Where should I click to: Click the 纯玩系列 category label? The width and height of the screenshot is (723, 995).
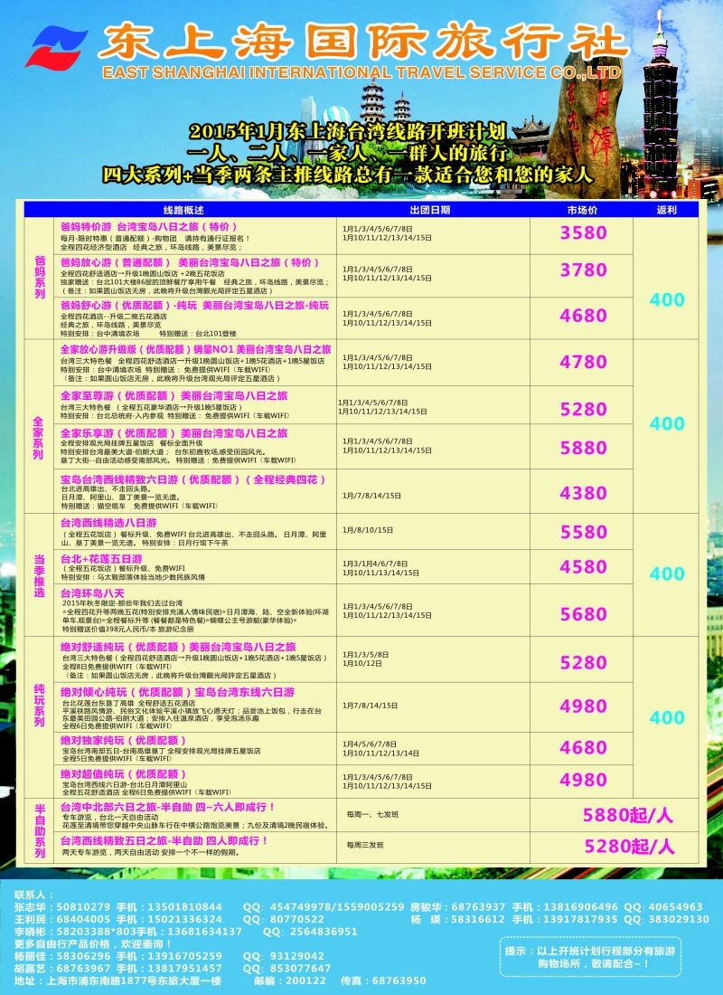click(x=40, y=706)
